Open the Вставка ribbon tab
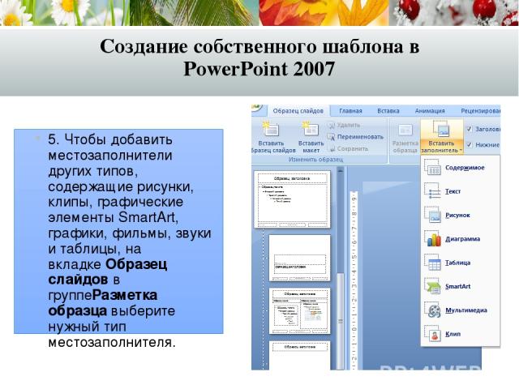519x389 pixels. pos(388,111)
